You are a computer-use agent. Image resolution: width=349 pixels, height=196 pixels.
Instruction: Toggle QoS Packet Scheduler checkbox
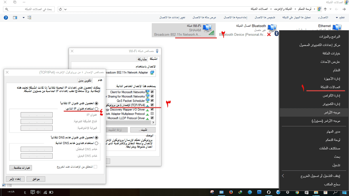[152, 101]
